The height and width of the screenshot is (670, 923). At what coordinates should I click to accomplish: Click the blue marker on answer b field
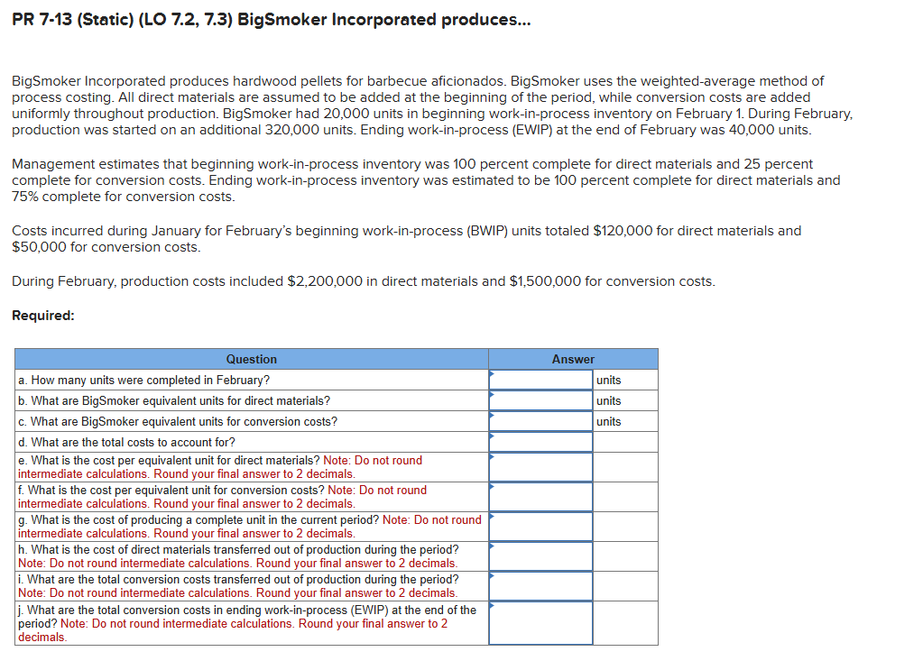492,395
